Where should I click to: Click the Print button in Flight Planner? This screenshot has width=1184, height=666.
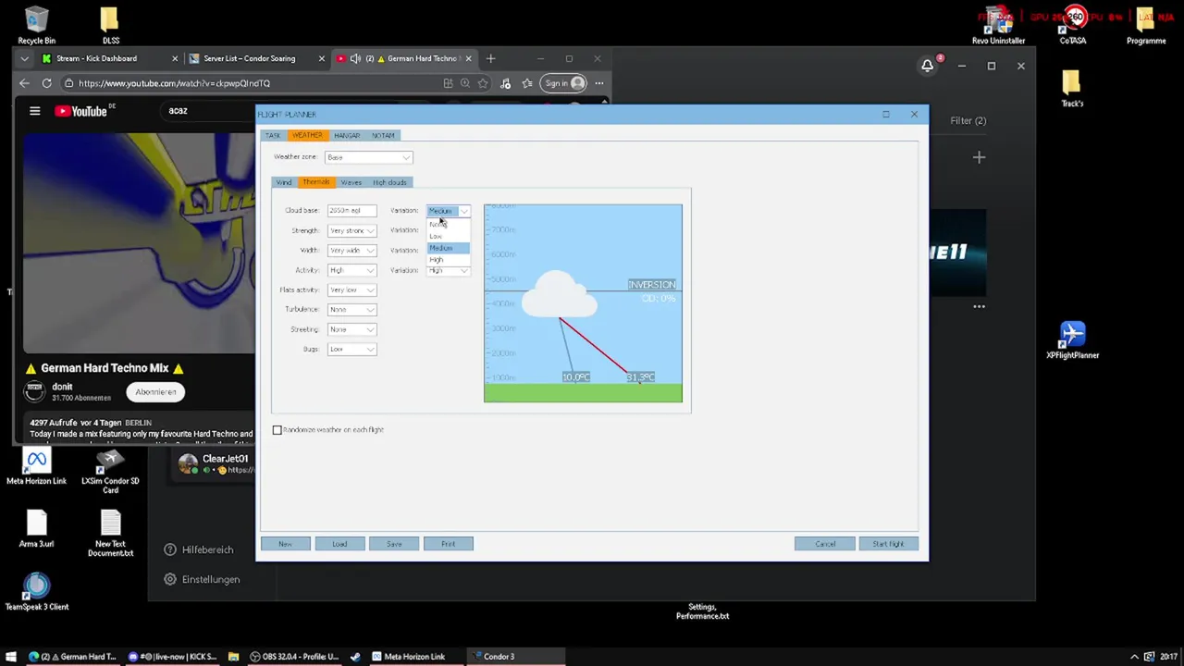click(449, 544)
